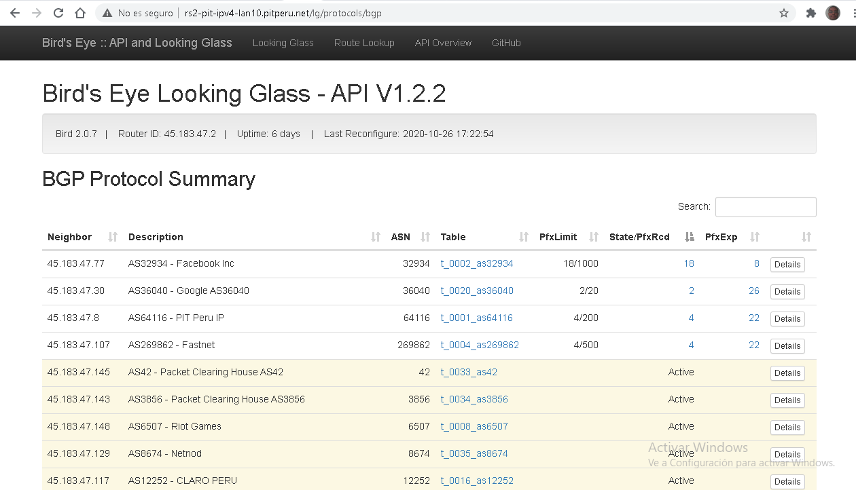Select 'Last Reconfigure: 2020-10-26 17:22:54' text
Image resolution: width=856 pixels, height=490 pixels.
409,134
